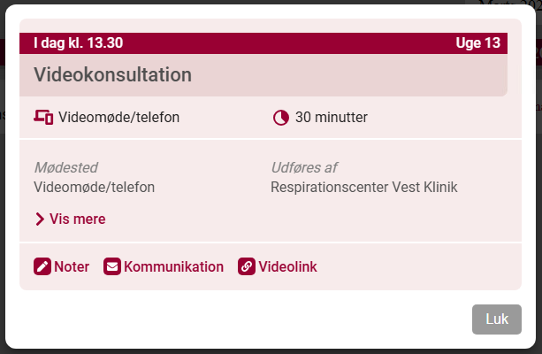Click the Videolink chain icon

pyautogui.click(x=247, y=266)
